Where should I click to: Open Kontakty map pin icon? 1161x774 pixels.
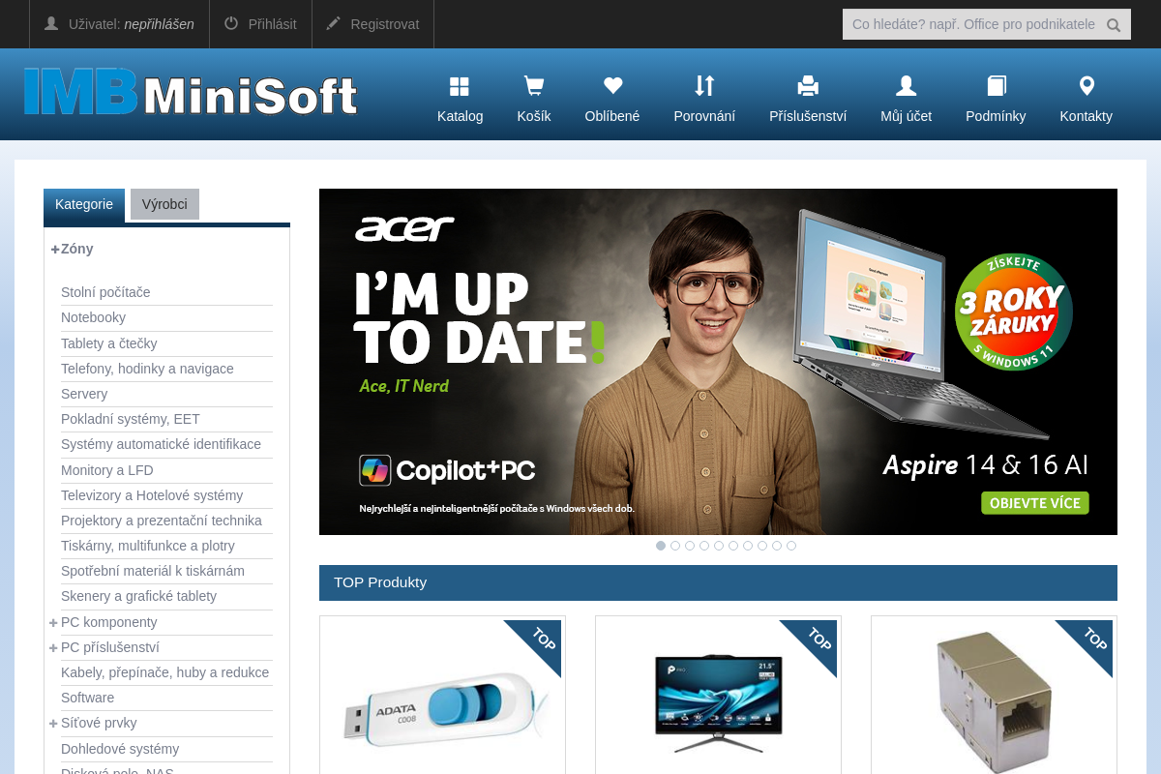pos(1087,86)
